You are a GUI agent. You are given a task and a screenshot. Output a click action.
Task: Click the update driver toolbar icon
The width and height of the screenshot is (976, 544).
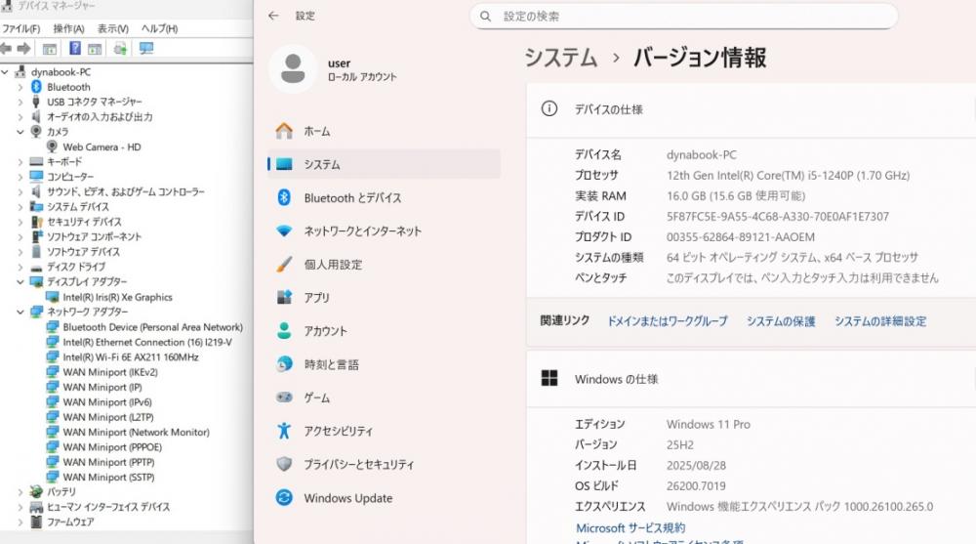[120, 49]
